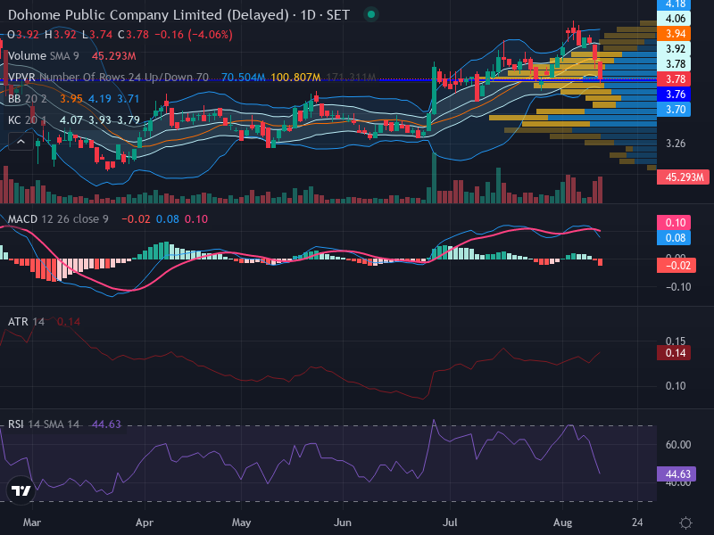Select the VPVR indicator legend
This screenshot has width=714, height=535.
pyautogui.click(x=108, y=78)
